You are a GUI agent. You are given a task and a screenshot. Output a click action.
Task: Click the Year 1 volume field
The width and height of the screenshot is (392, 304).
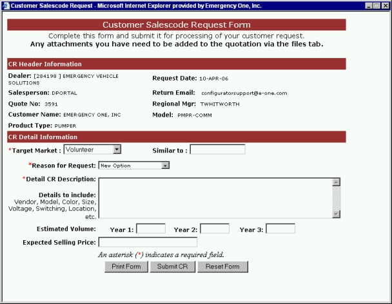pos(151,229)
